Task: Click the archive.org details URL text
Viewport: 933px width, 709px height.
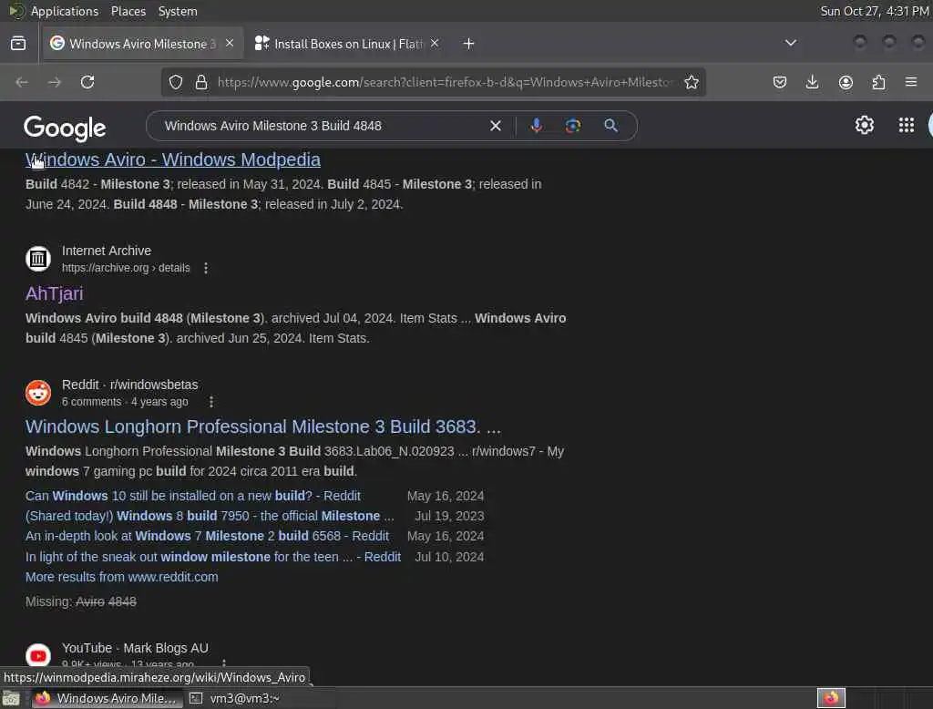Action: click(126, 268)
